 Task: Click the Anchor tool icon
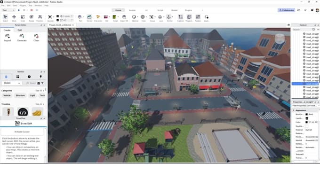coord(169,18)
